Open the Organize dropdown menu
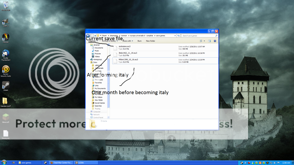The height and width of the screenshot is (165, 294). (93, 41)
